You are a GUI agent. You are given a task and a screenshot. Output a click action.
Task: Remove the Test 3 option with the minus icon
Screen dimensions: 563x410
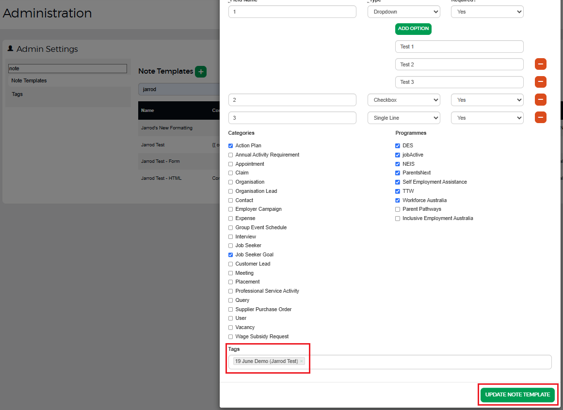pyautogui.click(x=540, y=82)
